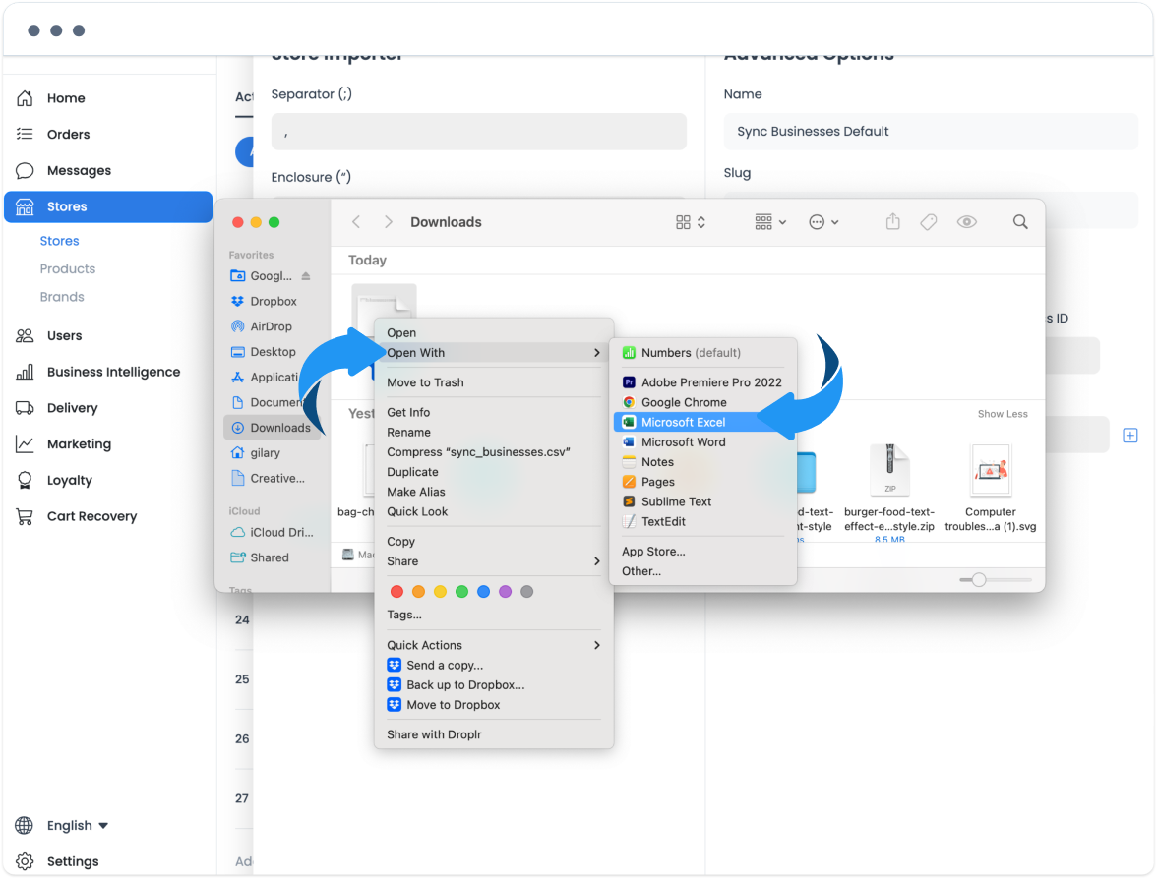The image size is (1157, 880).
Task: Click Show Less in Finder
Action: [x=1002, y=414]
